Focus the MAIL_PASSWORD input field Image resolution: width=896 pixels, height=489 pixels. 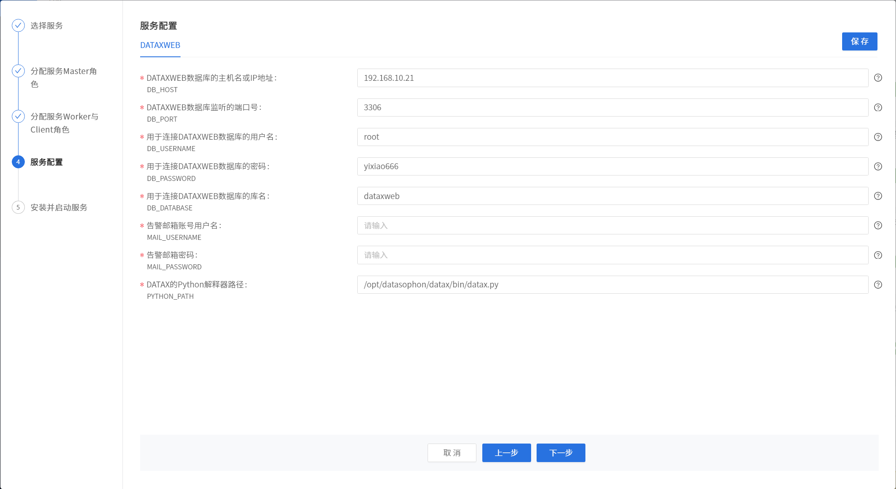[x=612, y=255]
